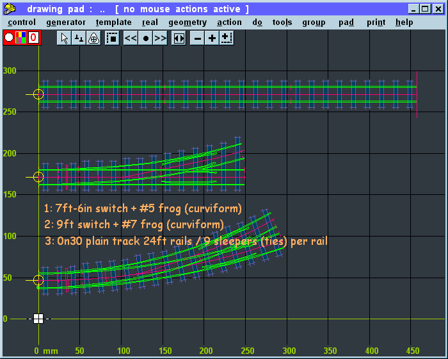The image size is (448, 359).
Task: Click the white circle button on red toolbar
Action: [9, 38]
